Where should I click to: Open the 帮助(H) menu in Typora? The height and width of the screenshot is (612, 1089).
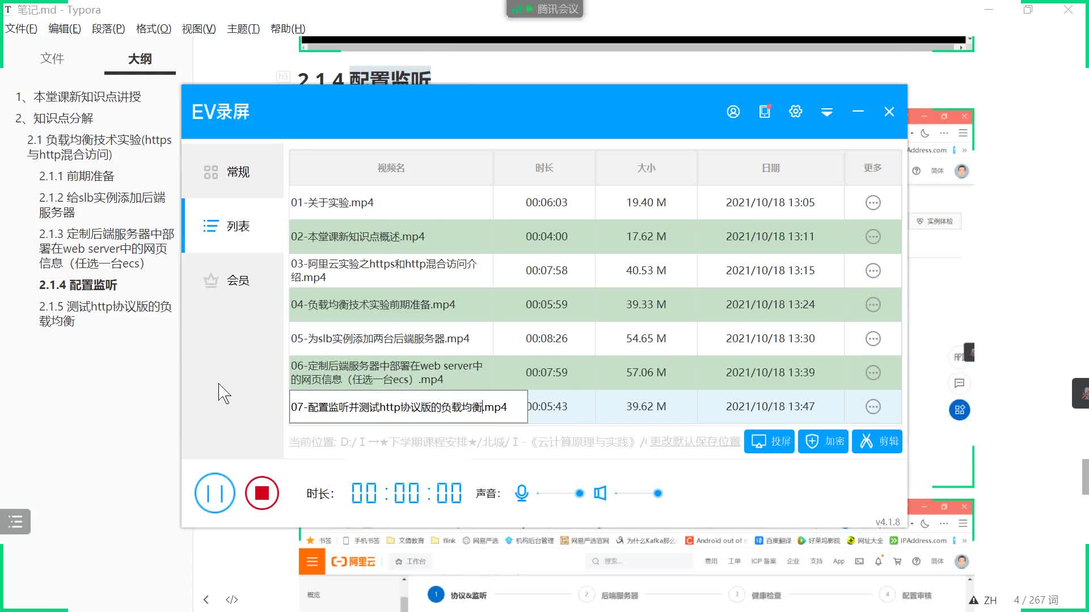pos(288,28)
